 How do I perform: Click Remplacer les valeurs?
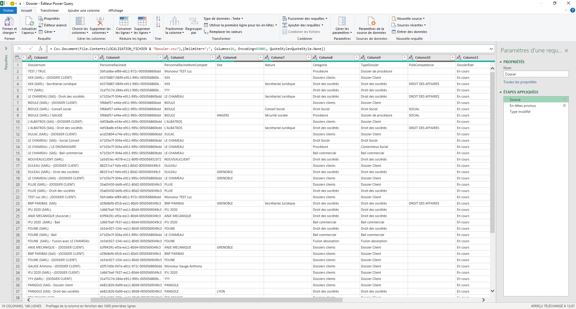223,32
